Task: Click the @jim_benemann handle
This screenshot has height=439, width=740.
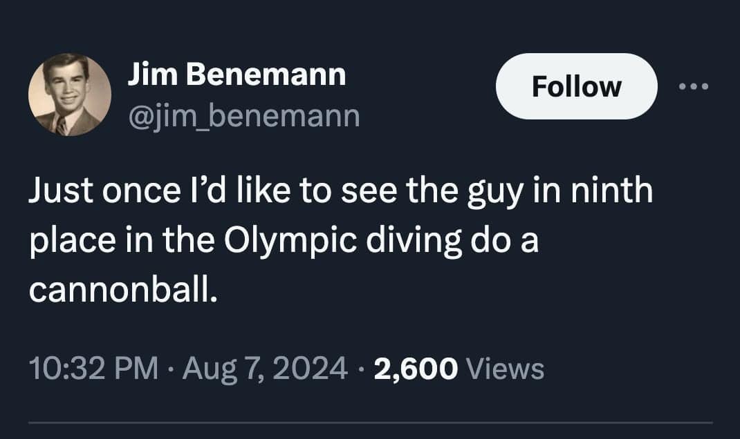Action: (243, 115)
